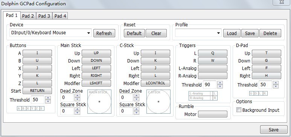Delete the selected profile

pos(270,33)
